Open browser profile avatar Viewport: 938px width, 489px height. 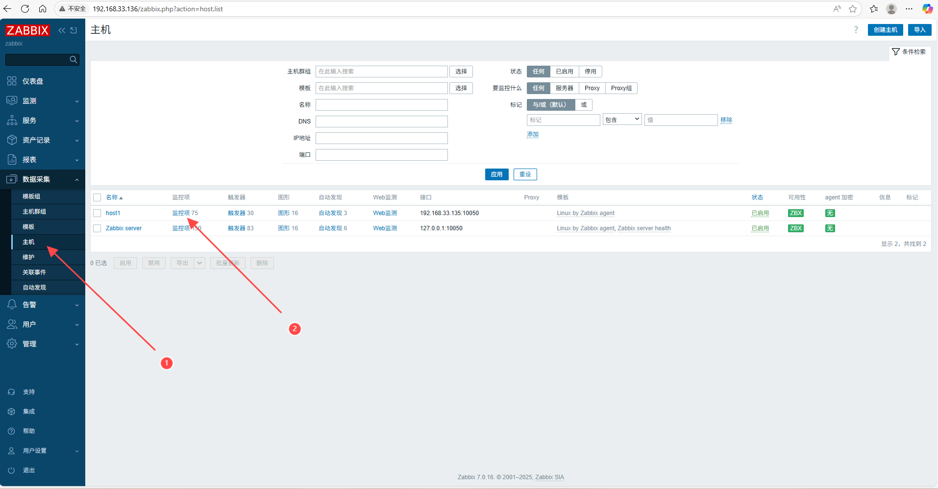pos(891,9)
